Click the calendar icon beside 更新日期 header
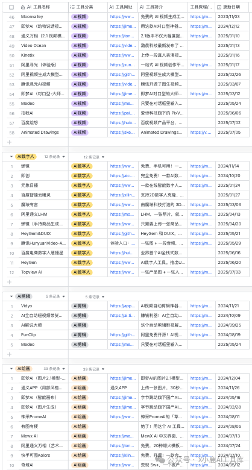 (x=219, y=7)
